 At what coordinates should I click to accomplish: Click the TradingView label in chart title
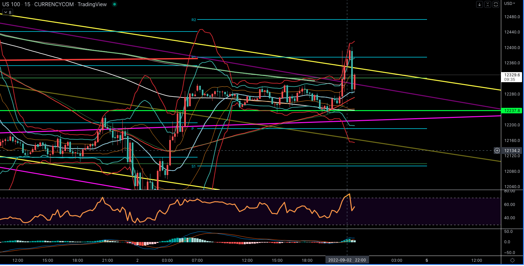[x=92, y=4]
